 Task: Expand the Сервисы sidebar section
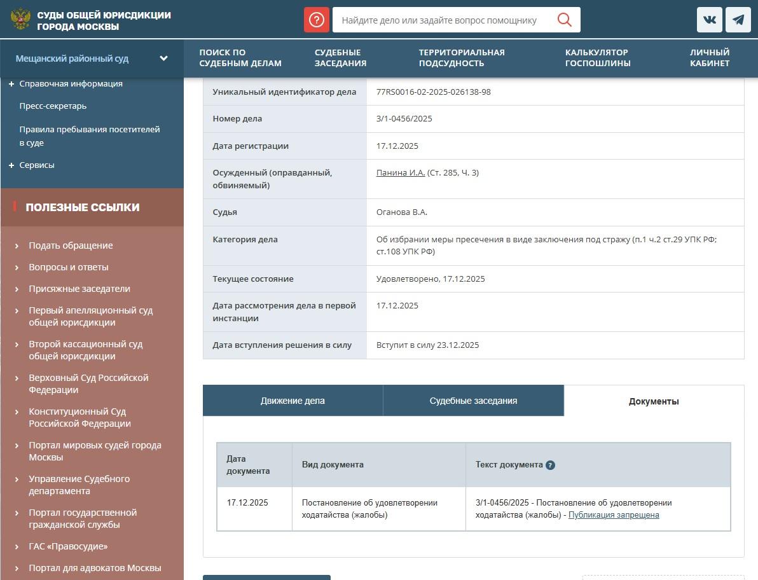11,165
